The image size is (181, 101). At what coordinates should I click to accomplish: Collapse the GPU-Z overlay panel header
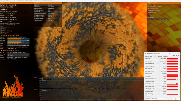click(35, 3)
